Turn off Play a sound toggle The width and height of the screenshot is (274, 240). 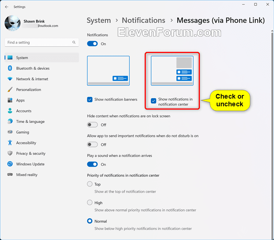(92, 164)
